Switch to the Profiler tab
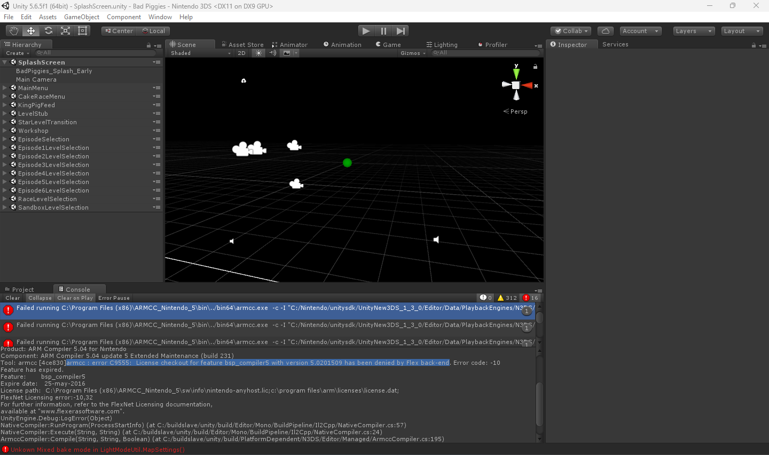 pos(492,45)
